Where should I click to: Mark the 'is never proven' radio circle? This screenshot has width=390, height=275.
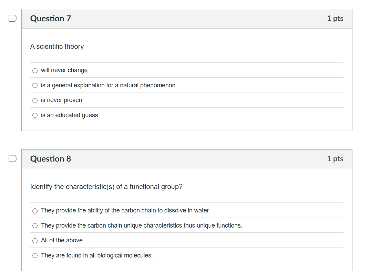click(x=35, y=100)
